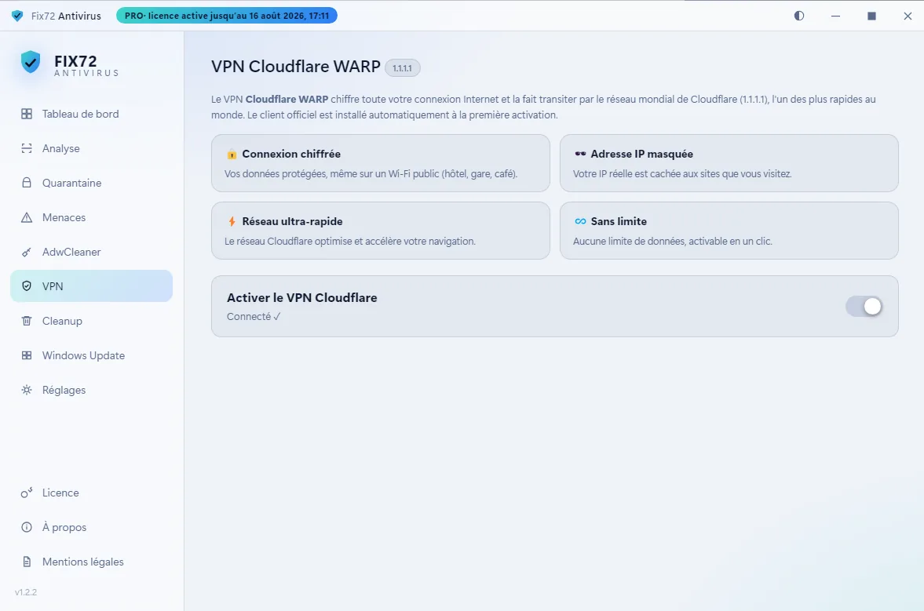924x611 pixels.
Task: Click the title bar Fix72 shield icon
Action: pos(17,16)
